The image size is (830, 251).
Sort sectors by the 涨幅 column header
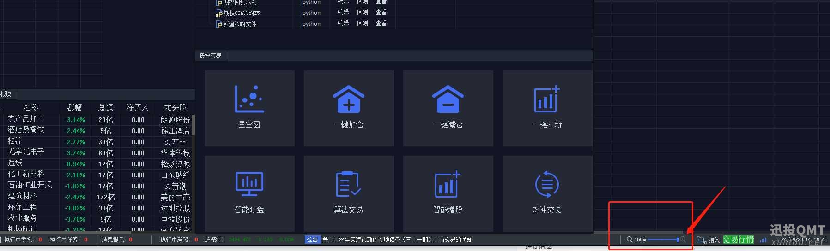[x=74, y=107]
